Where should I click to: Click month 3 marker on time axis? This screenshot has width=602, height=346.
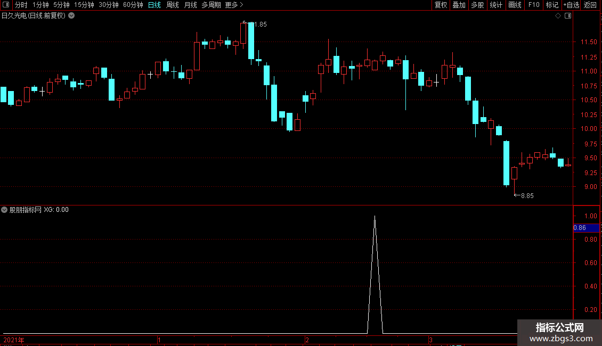tap(431, 340)
